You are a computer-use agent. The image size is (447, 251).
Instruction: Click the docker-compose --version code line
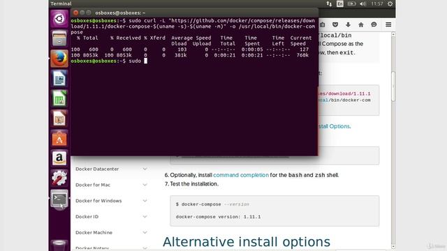point(212,204)
